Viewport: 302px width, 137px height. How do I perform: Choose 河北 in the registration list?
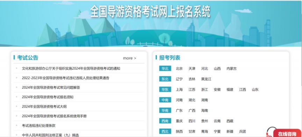pyautogui.click(x=204, y=68)
